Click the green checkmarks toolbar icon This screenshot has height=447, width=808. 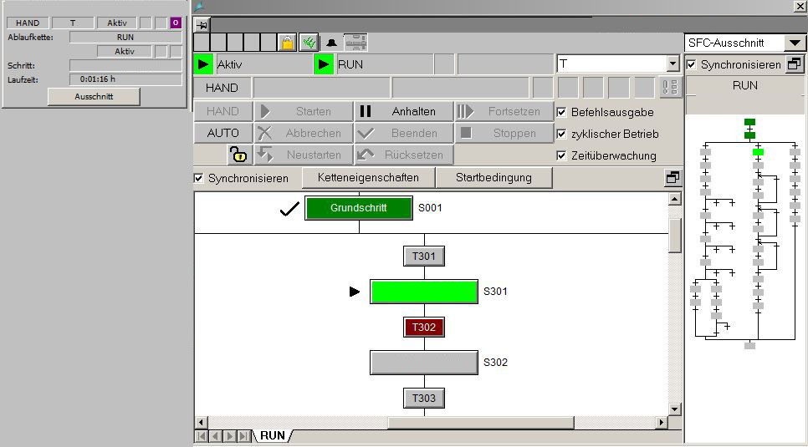[x=309, y=43]
